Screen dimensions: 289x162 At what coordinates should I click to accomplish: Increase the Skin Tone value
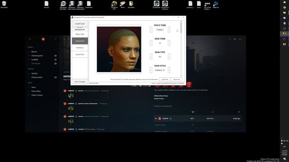pyautogui.click(x=169, y=43)
